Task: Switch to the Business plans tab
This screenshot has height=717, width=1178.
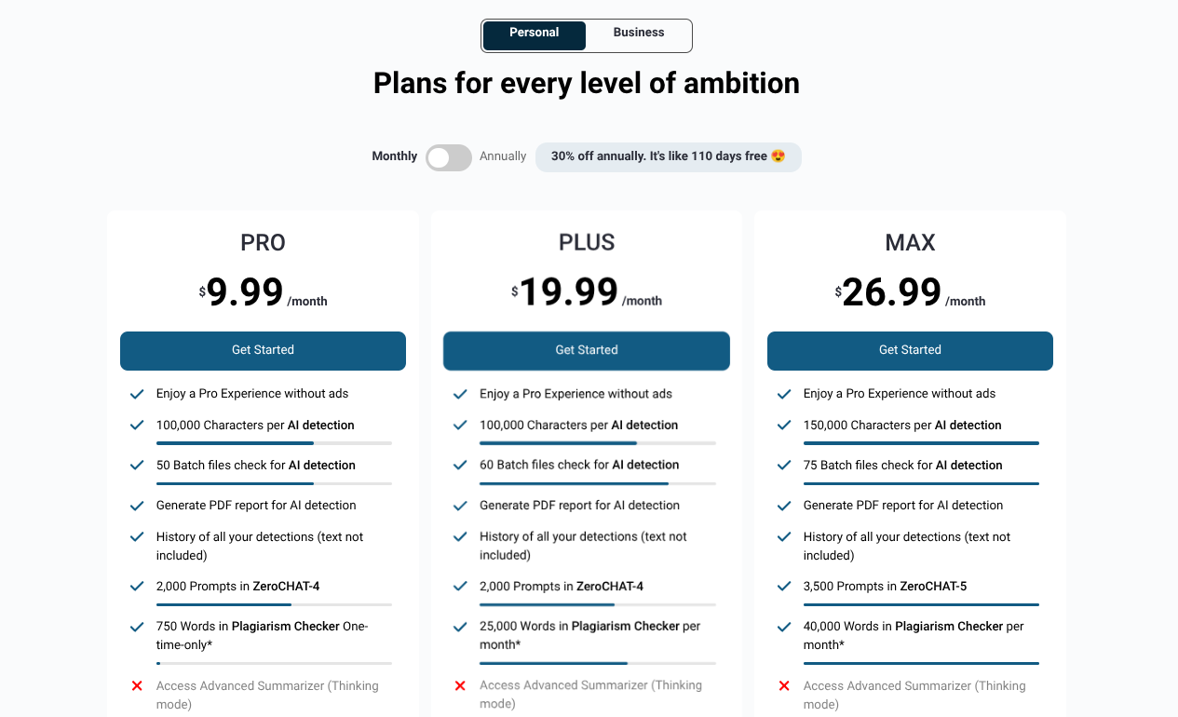Action: (639, 34)
